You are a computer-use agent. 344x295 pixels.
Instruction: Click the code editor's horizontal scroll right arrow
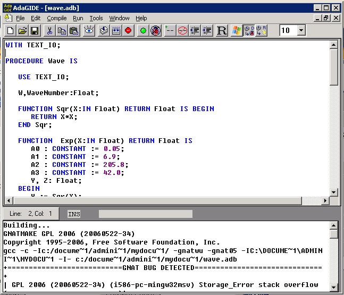tap(325, 200)
